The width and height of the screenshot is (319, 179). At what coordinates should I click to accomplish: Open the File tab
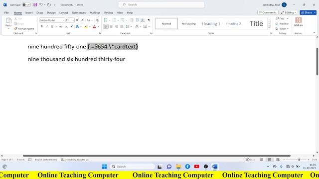point(6,12)
